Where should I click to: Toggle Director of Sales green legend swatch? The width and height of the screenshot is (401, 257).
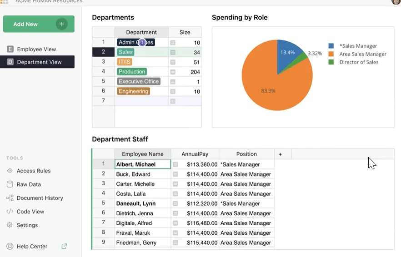click(331, 62)
